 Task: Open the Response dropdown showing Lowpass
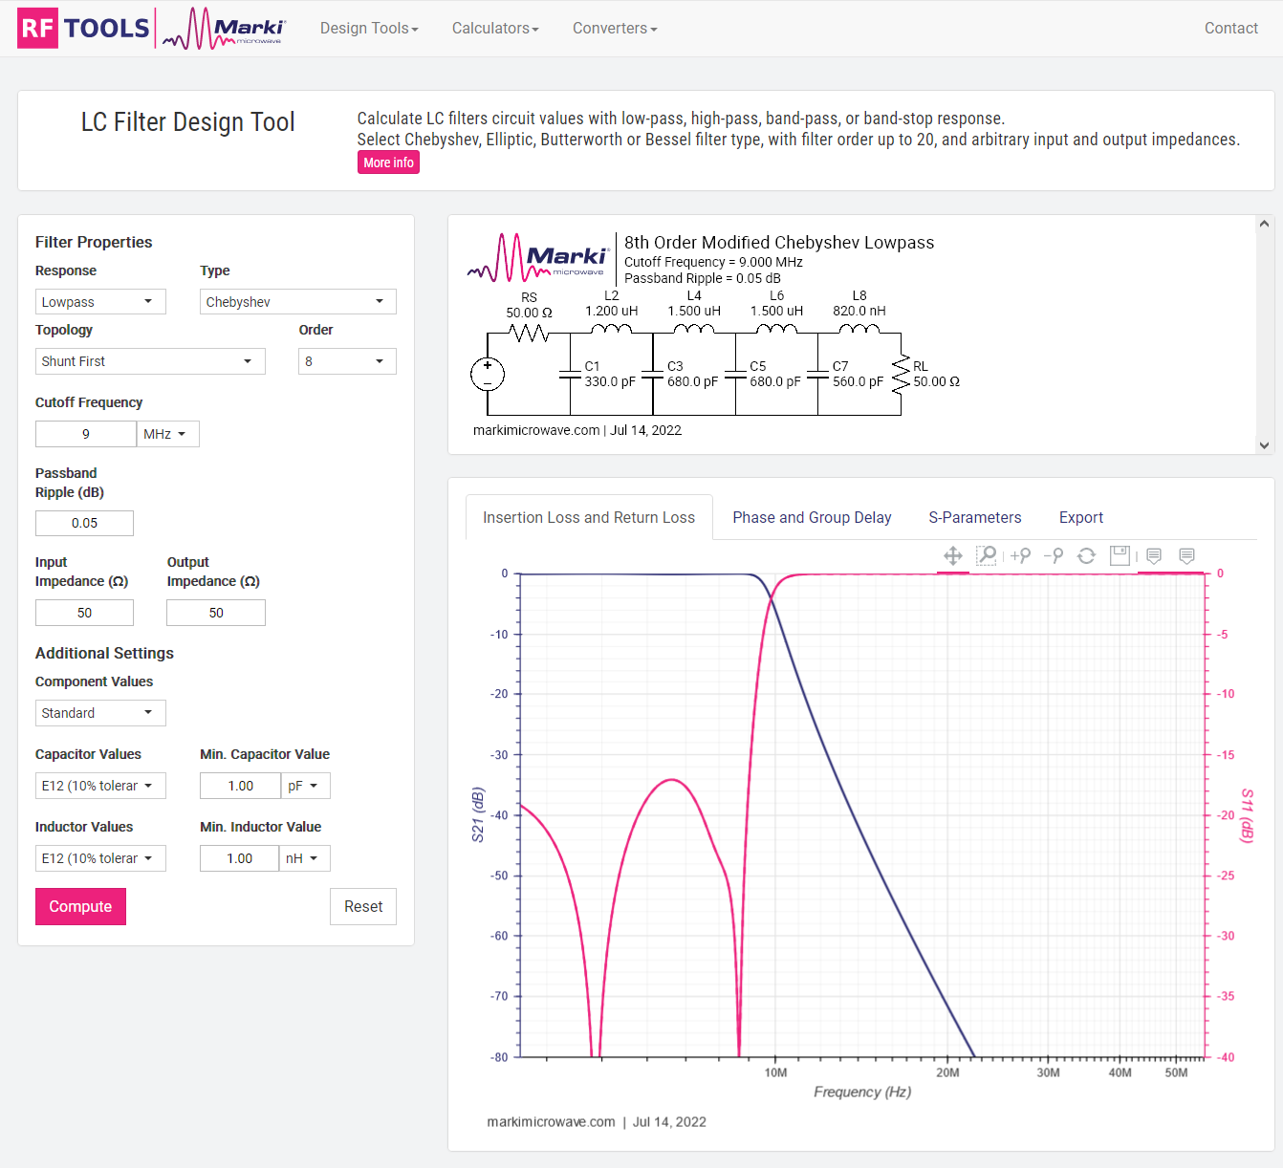(100, 302)
